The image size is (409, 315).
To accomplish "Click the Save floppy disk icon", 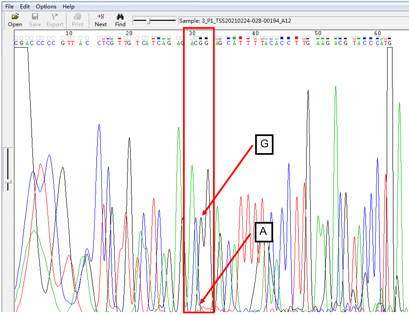I will tap(35, 20).
